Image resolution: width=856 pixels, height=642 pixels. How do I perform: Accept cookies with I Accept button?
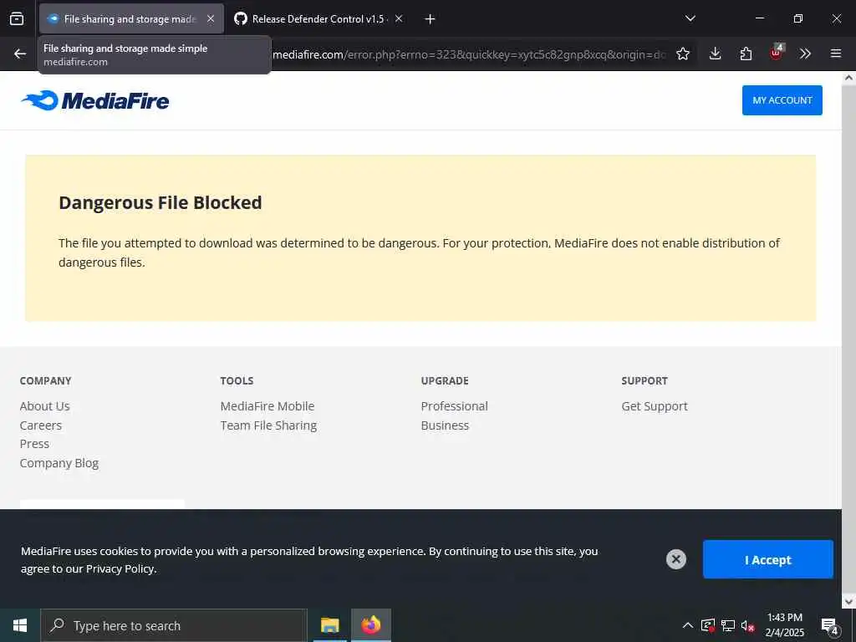tap(767, 559)
